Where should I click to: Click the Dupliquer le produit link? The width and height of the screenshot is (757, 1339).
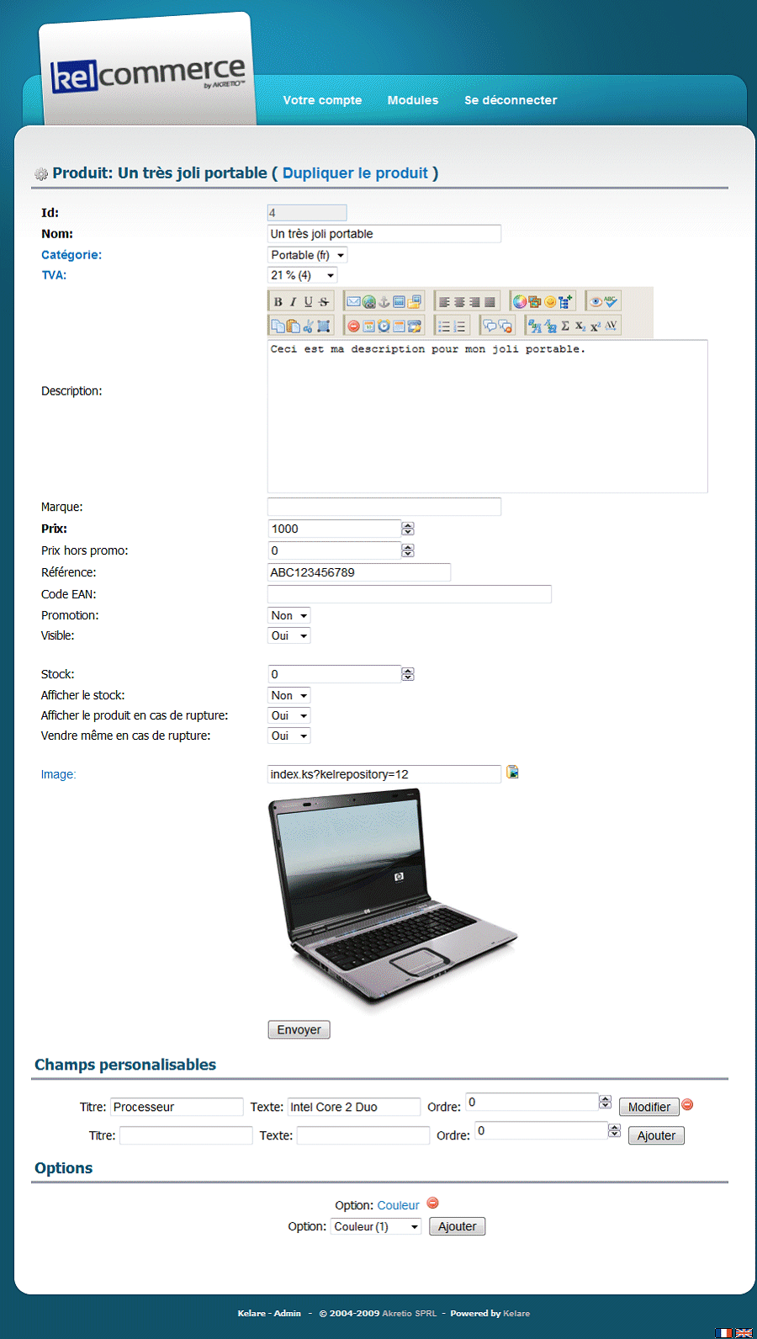[x=355, y=173]
